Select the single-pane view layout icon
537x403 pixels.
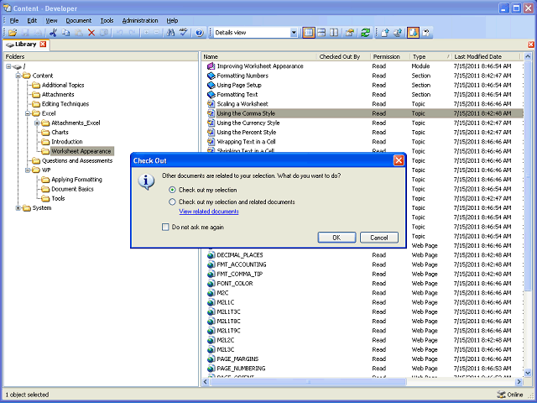coord(309,33)
